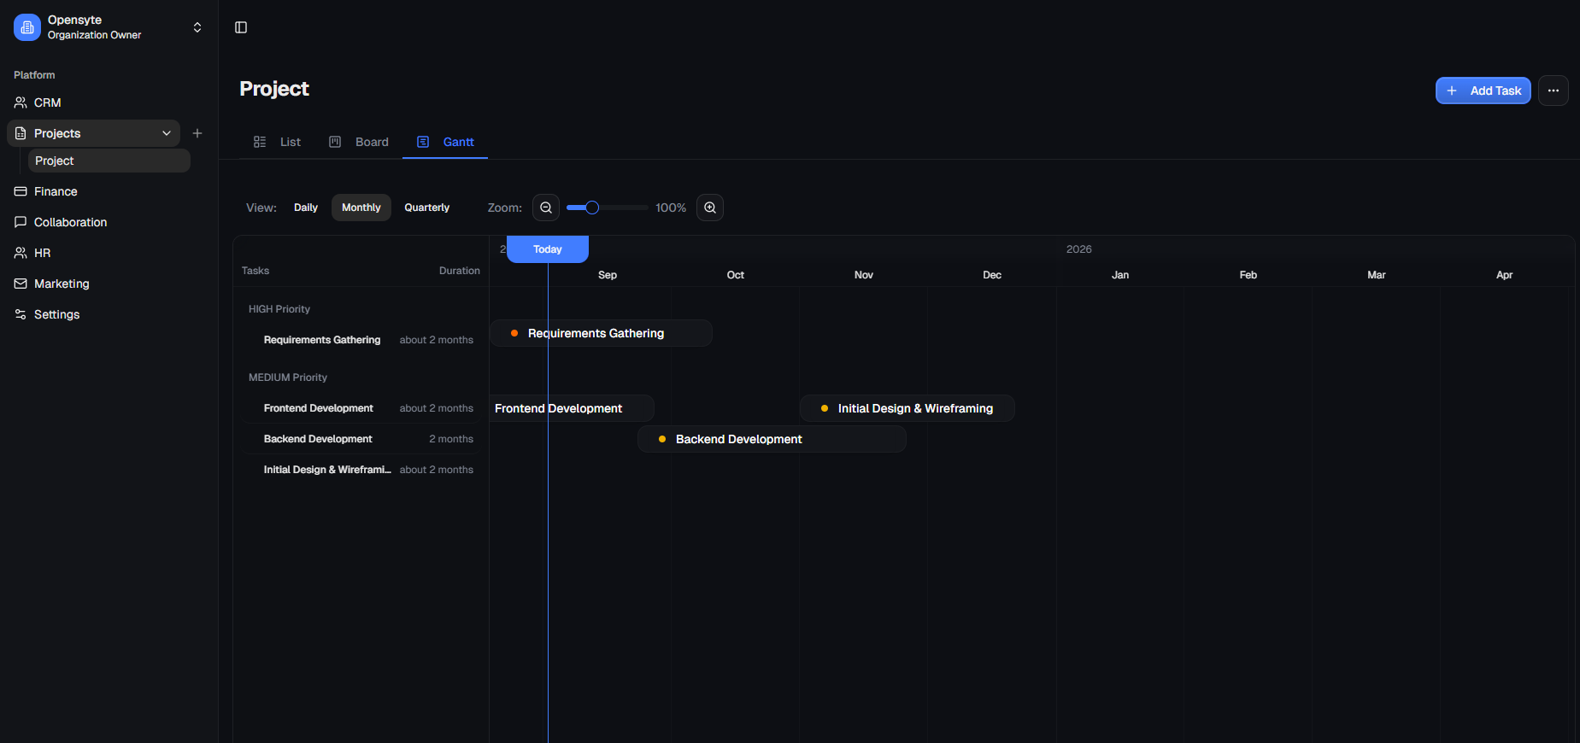Click the Frontend Development Gantt bar
The image size is (1580, 743).
pyautogui.click(x=572, y=408)
